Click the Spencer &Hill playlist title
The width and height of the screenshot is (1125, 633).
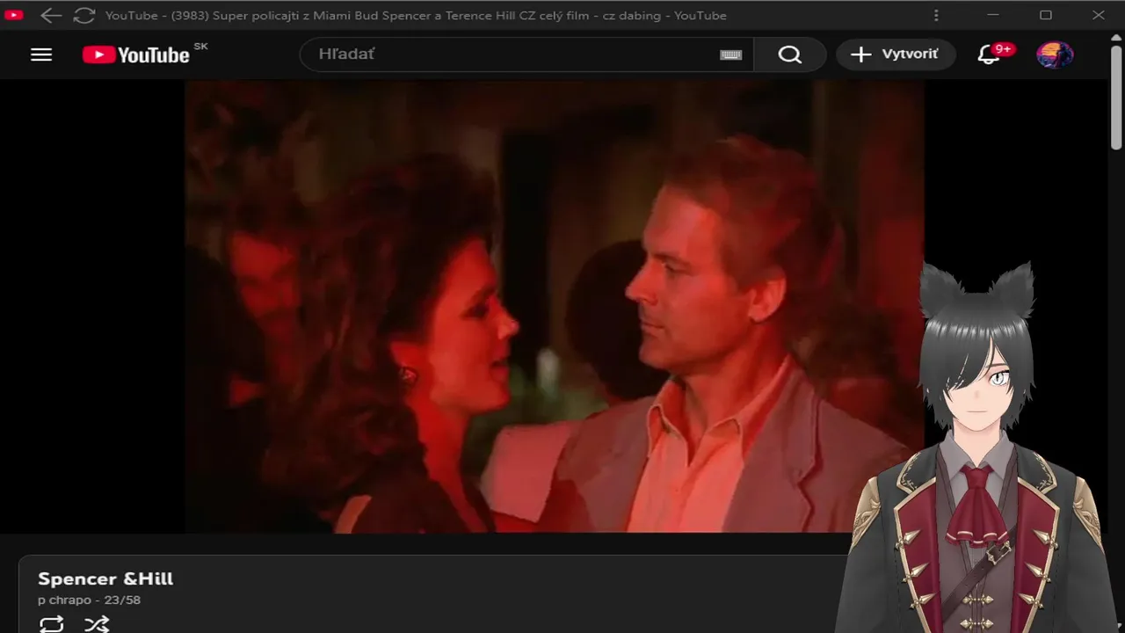coord(105,578)
